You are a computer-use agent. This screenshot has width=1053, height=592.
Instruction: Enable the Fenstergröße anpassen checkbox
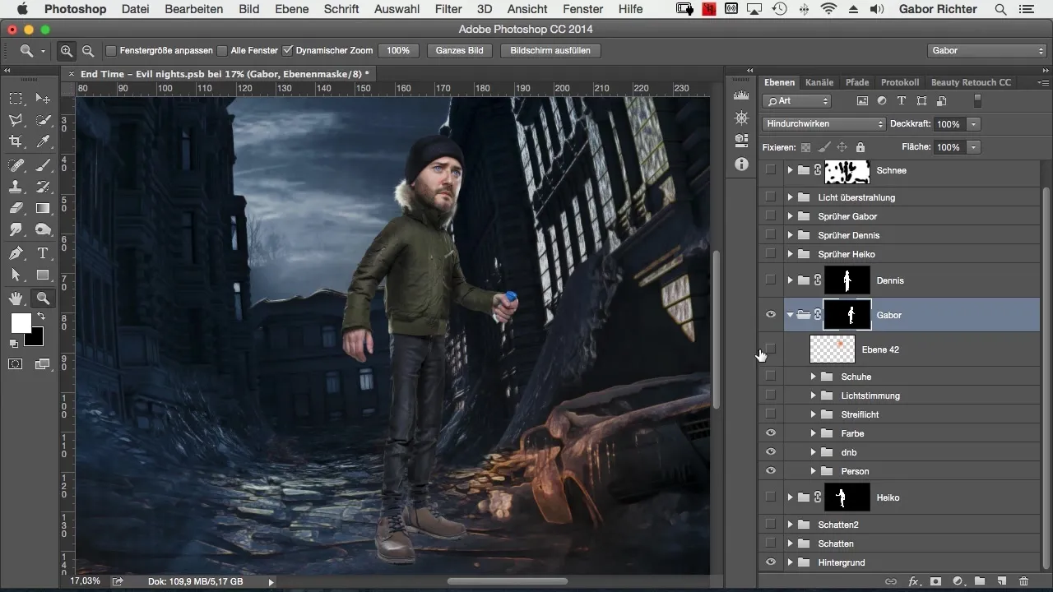pyautogui.click(x=111, y=51)
